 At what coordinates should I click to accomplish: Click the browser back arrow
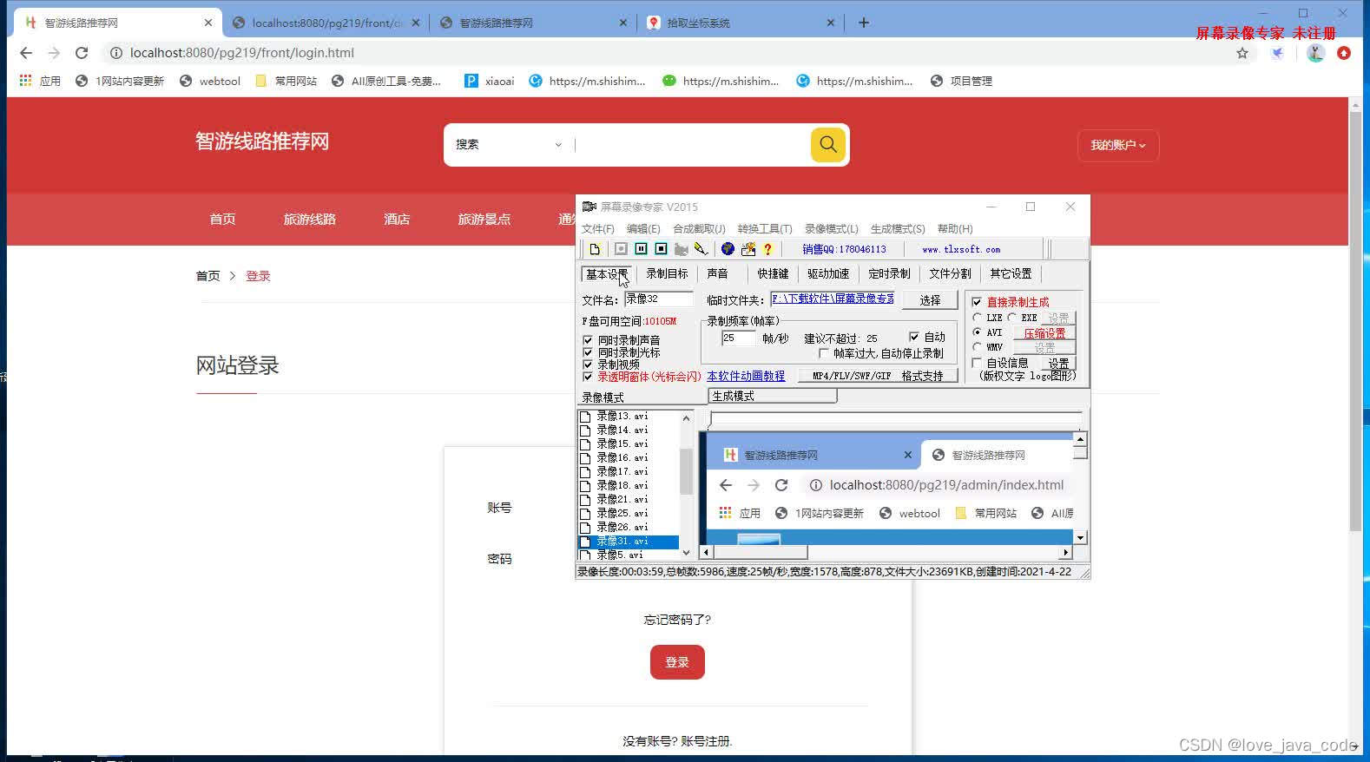pos(26,53)
